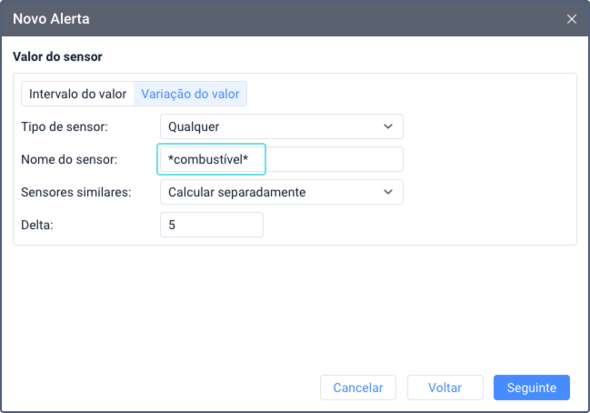This screenshot has height=413, width=590.
Task: Select the Variação do valor tab
Action: point(190,94)
